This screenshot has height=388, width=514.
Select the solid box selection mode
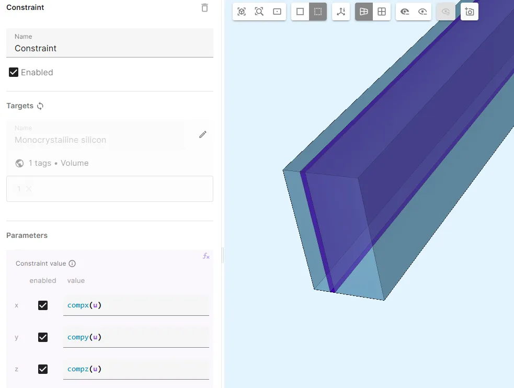pos(300,12)
